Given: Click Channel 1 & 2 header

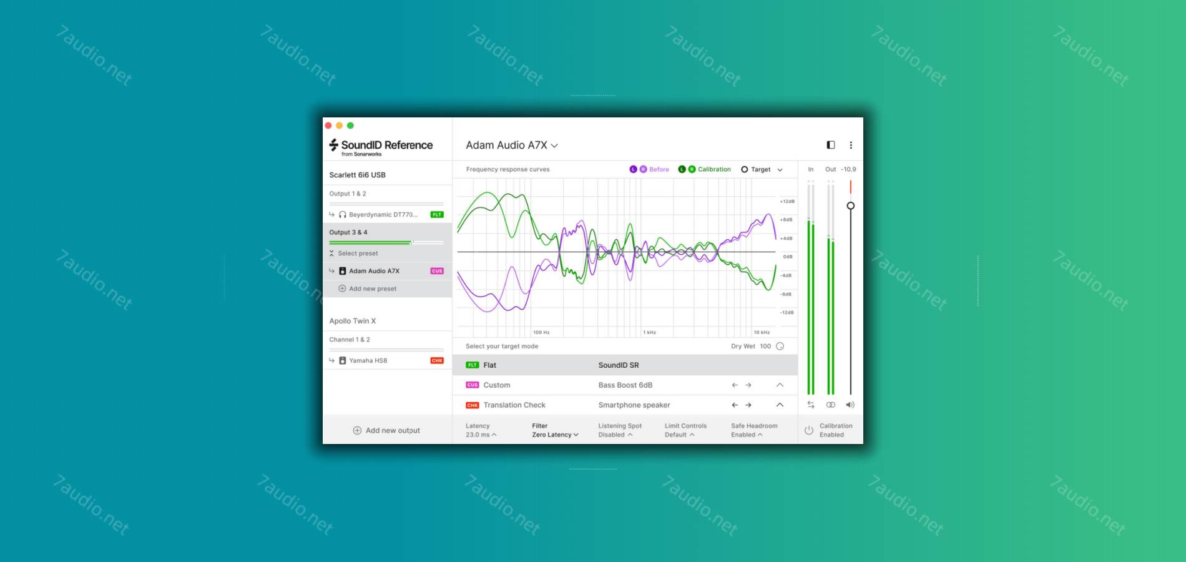Looking at the screenshot, I should coord(350,340).
